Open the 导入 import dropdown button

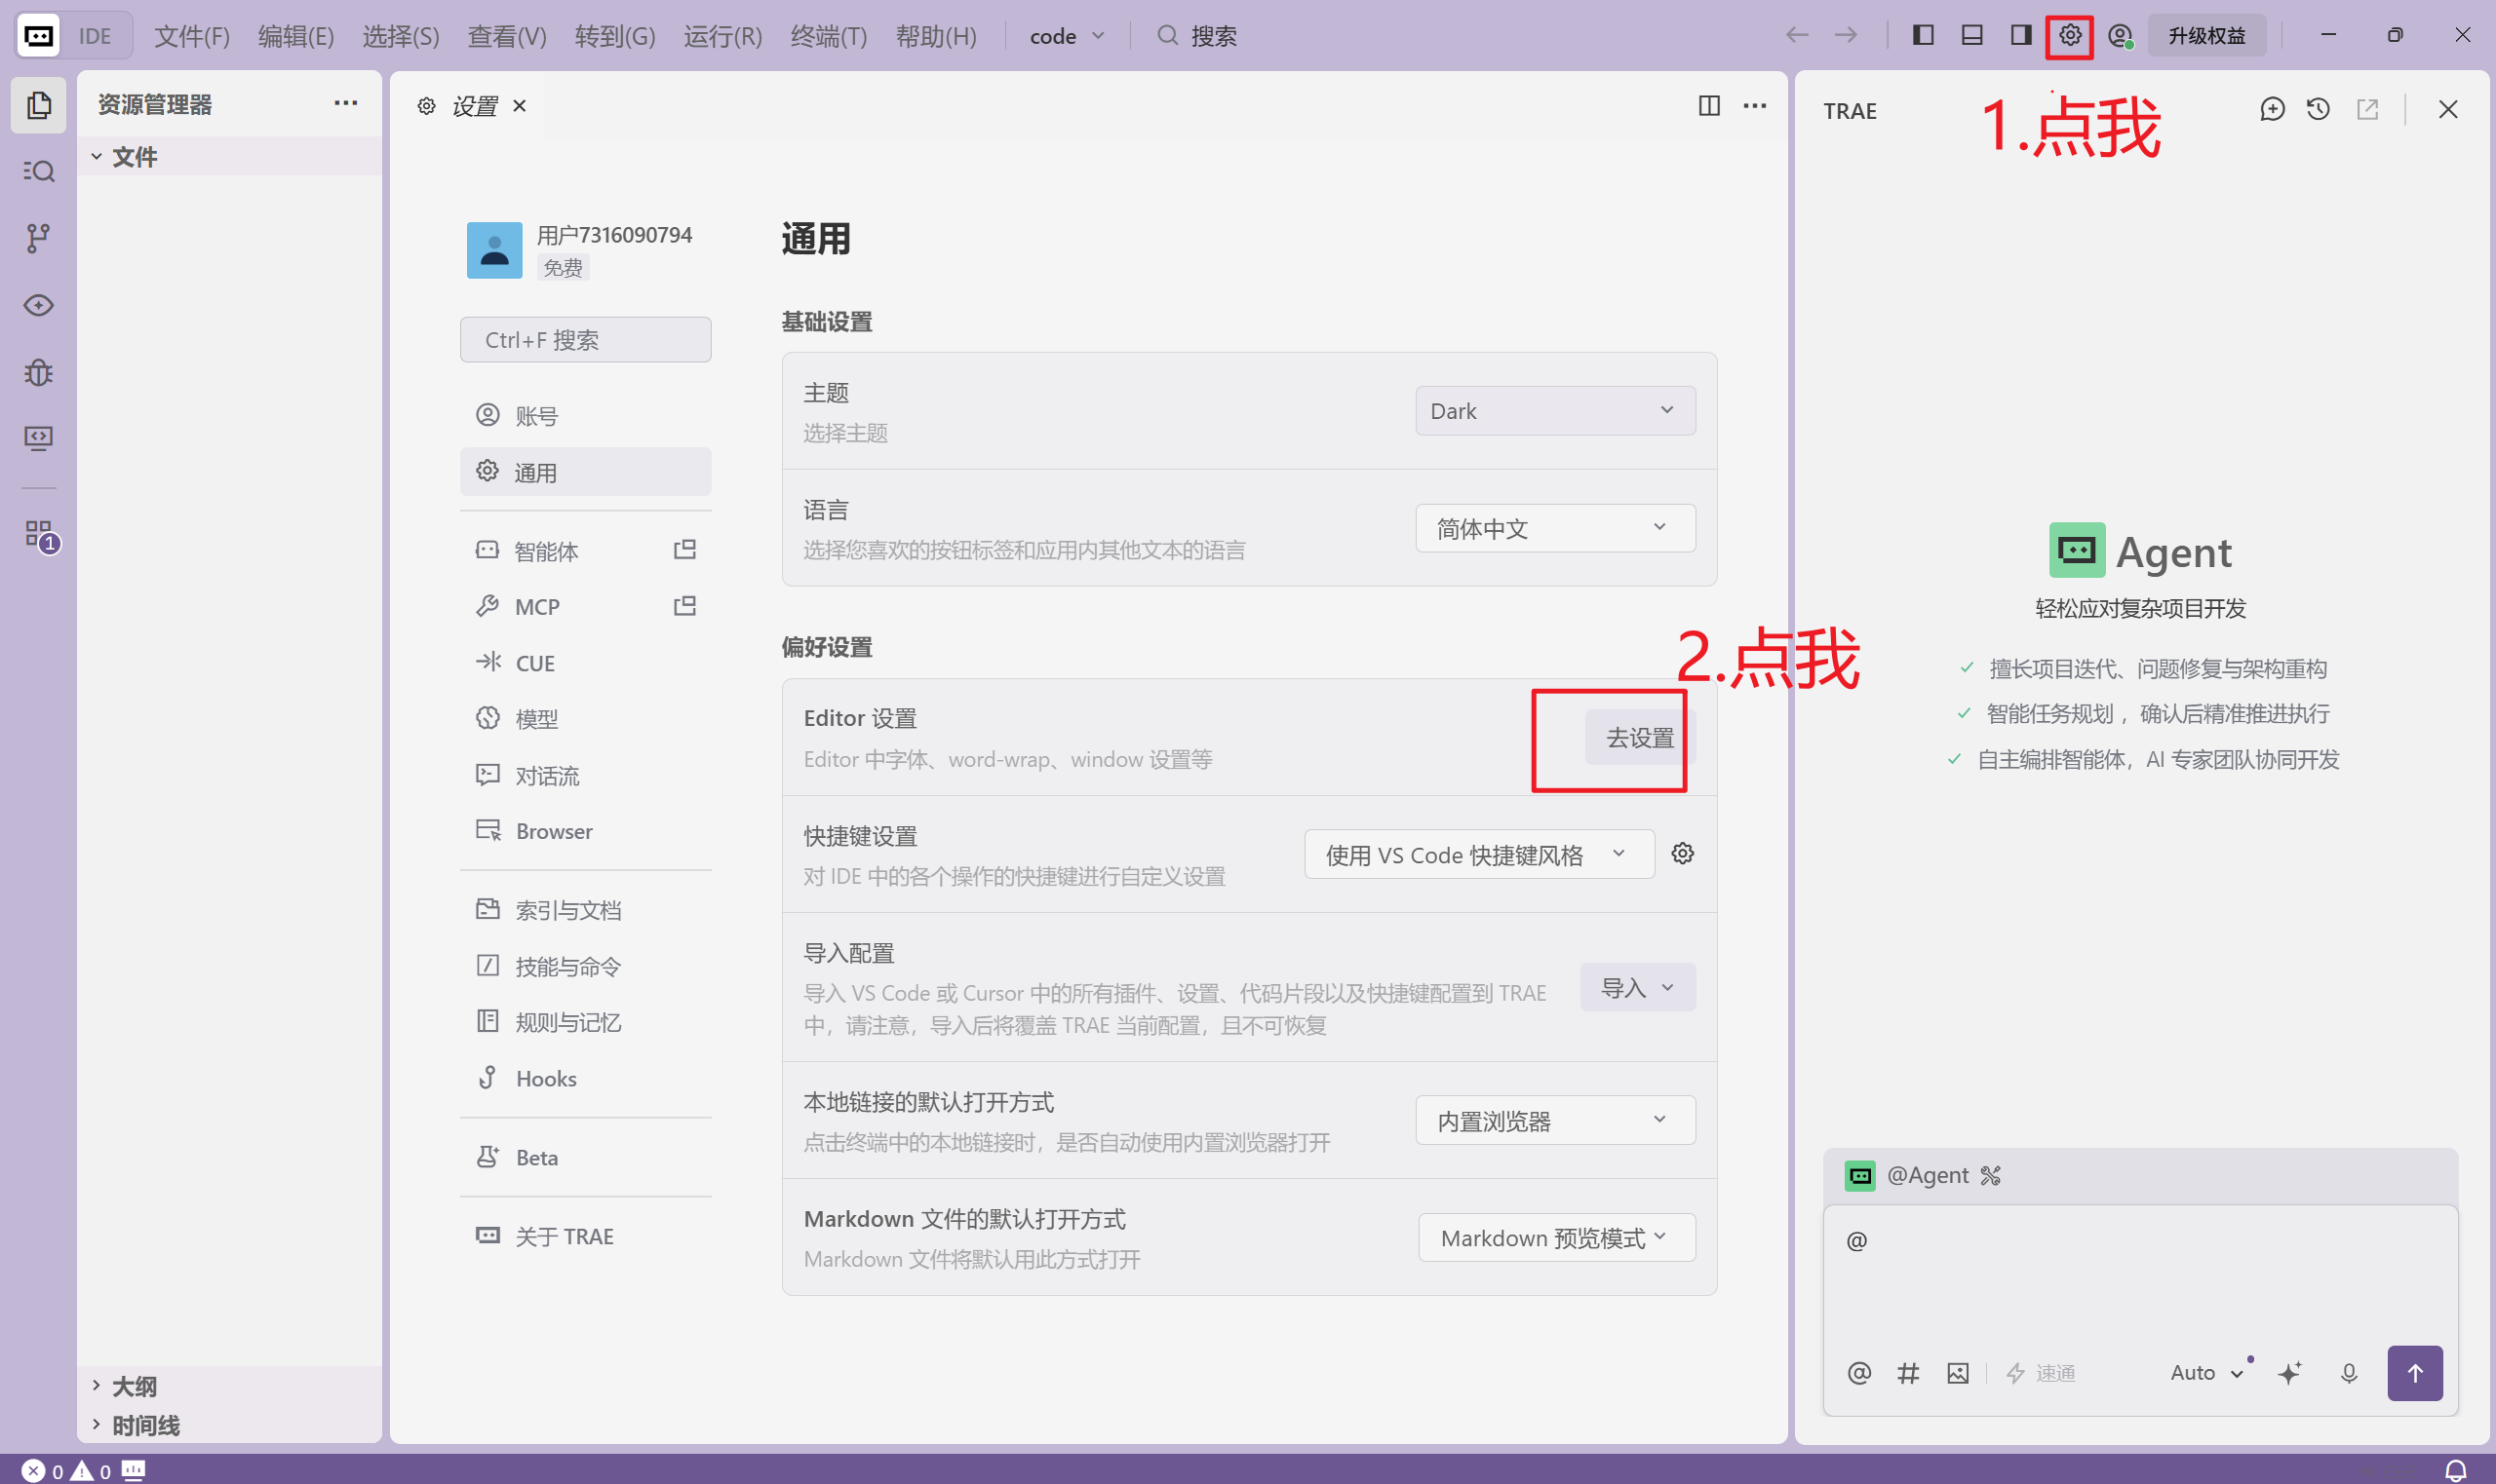[1638, 988]
